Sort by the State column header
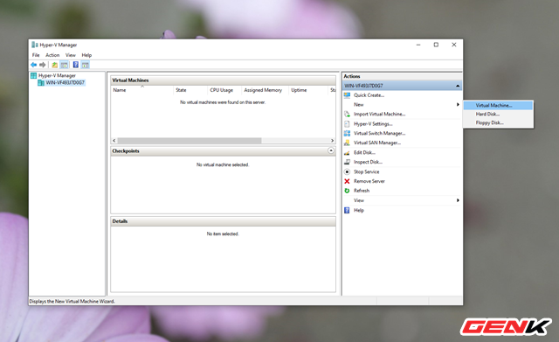 190,90
